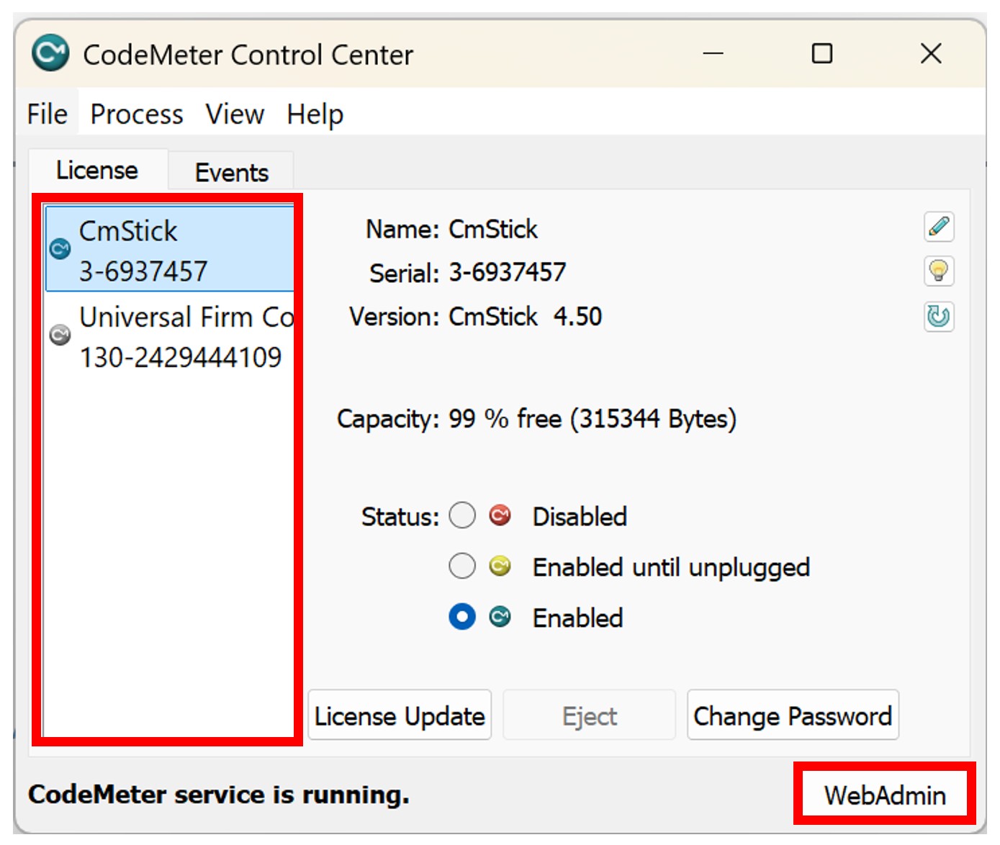Minimize the CodeMeter Control Center window
This screenshot has width=1000, height=845.
[713, 53]
